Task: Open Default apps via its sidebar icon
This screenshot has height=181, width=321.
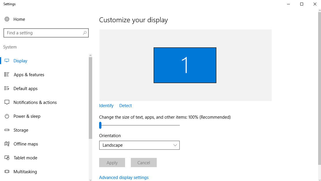Action: (7, 88)
